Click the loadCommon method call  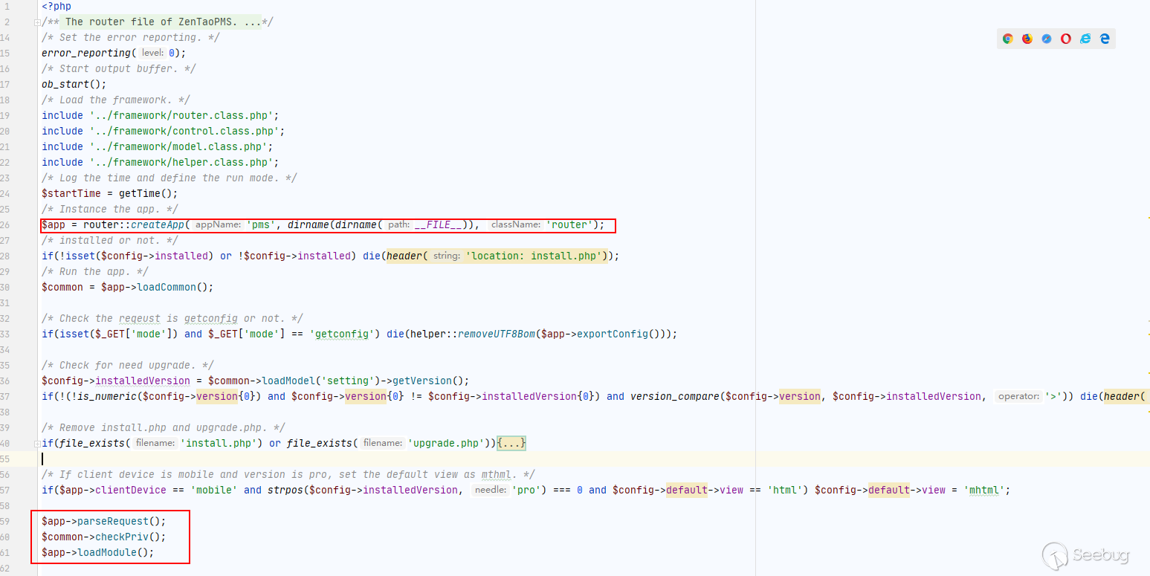coord(167,287)
